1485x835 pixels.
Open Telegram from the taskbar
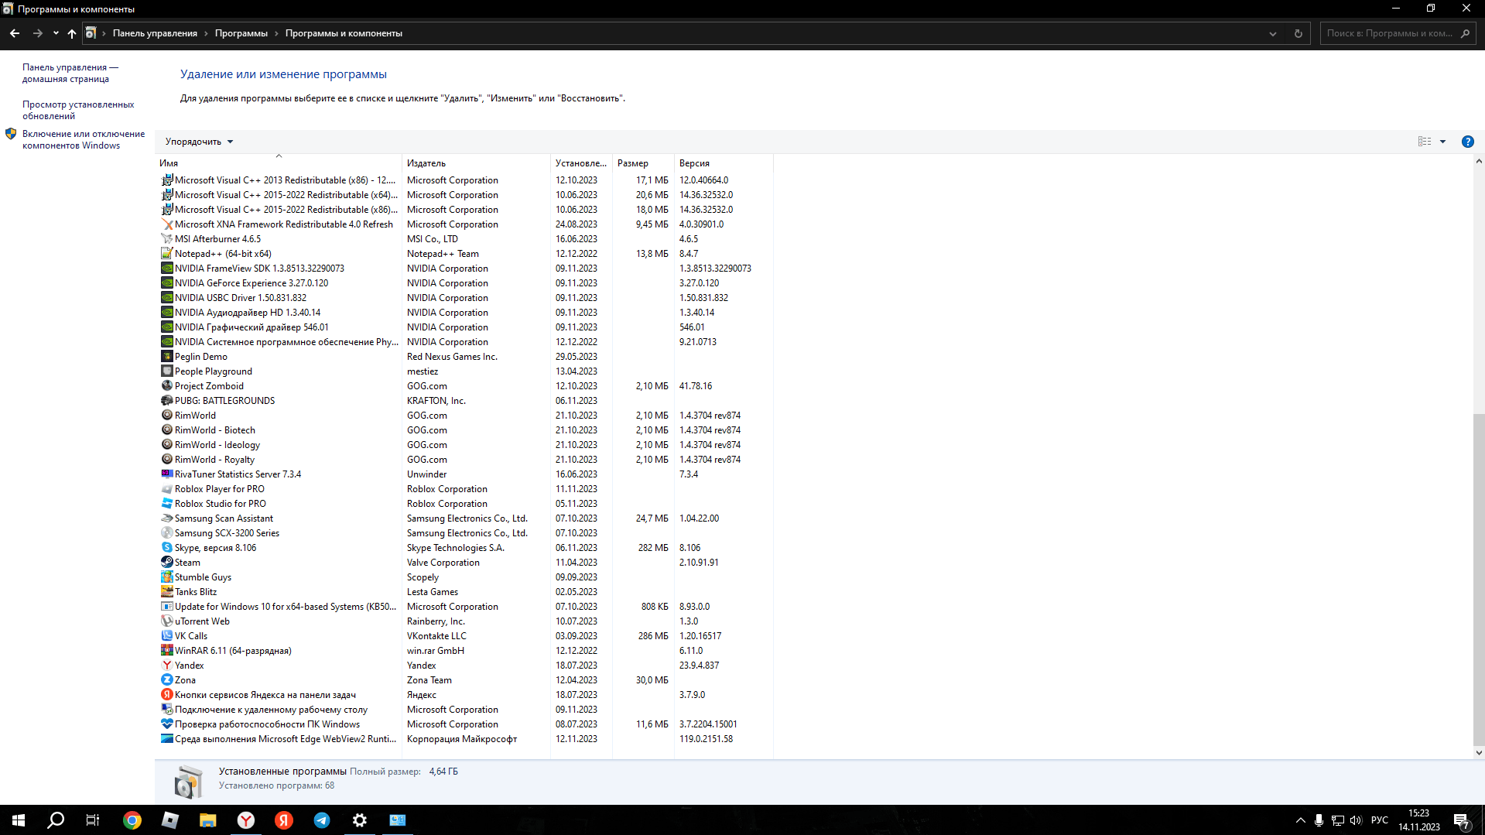click(x=322, y=820)
